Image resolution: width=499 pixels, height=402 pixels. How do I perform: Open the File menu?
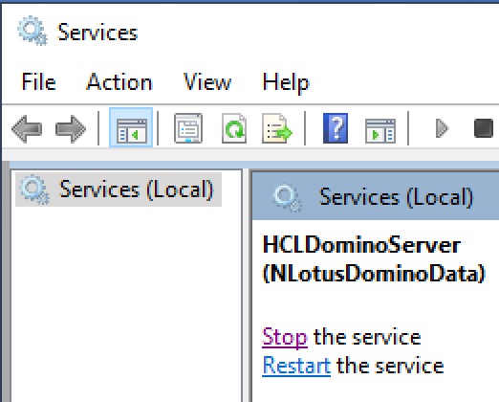38,82
